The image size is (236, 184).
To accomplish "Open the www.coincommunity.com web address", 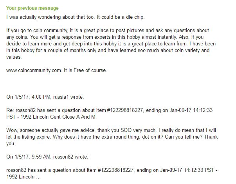I will pos(34,70).
